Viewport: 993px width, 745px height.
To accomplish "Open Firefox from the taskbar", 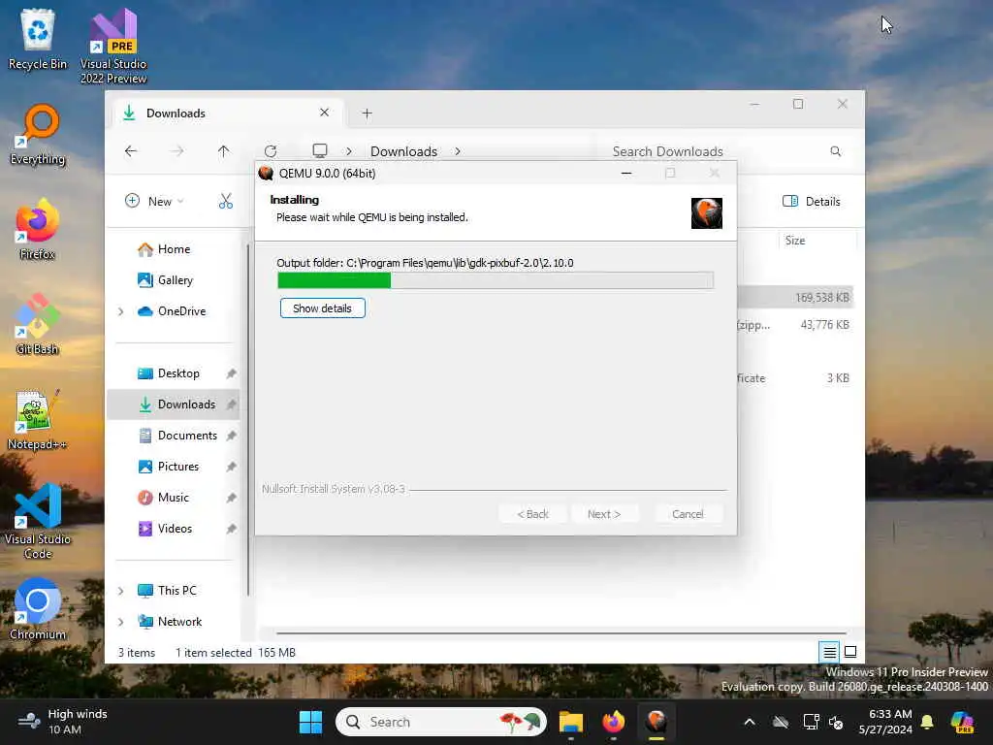I will tap(613, 722).
